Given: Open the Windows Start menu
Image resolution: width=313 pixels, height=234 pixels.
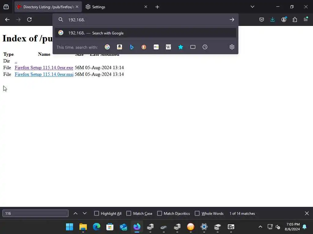Looking at the screenshot, I should (69, 227).
